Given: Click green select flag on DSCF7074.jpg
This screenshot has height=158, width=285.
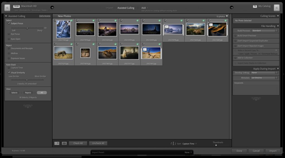Looking at the screenshot, I should [x=94, y=21].
